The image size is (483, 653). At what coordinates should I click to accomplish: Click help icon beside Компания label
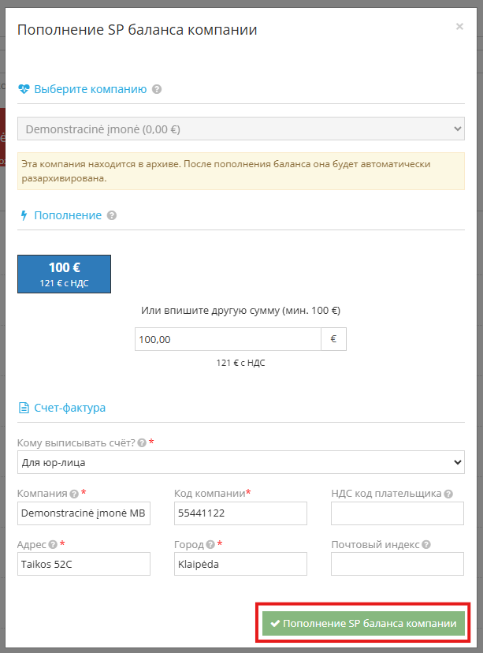tap(74, 494)
